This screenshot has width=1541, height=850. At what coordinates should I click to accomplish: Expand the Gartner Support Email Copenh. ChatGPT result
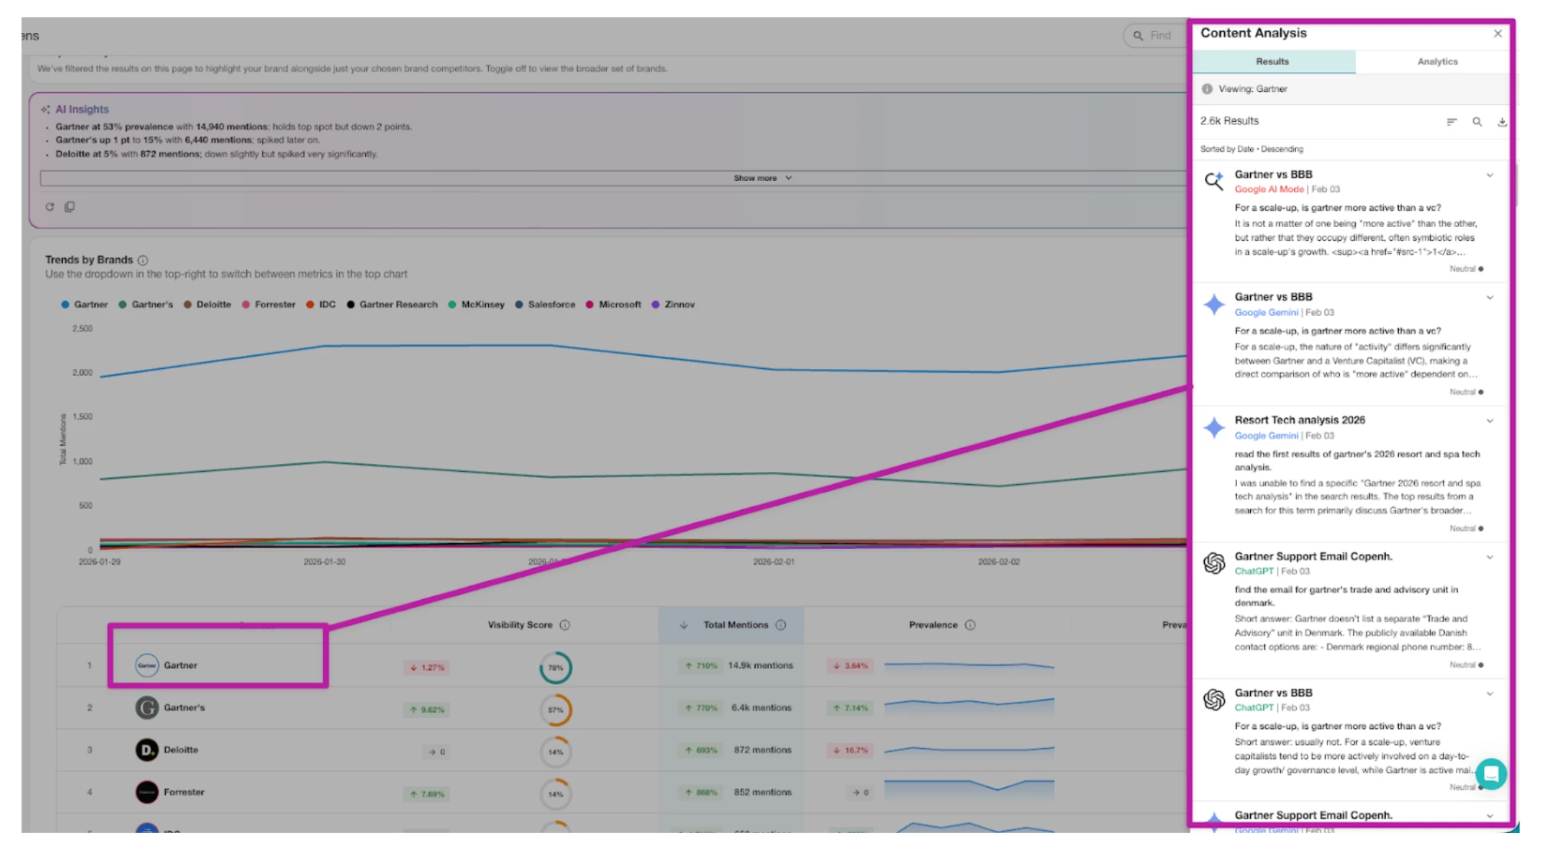pos(1490,558)
